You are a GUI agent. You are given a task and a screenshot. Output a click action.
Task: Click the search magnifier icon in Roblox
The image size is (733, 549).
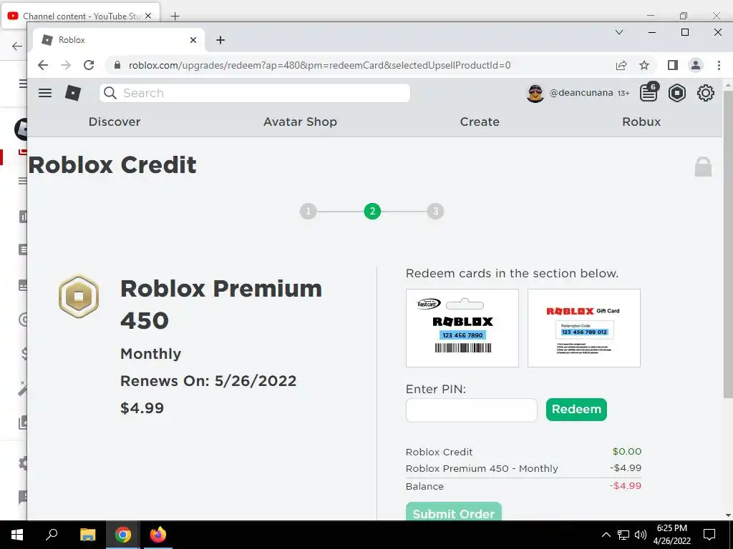[110, 93]
